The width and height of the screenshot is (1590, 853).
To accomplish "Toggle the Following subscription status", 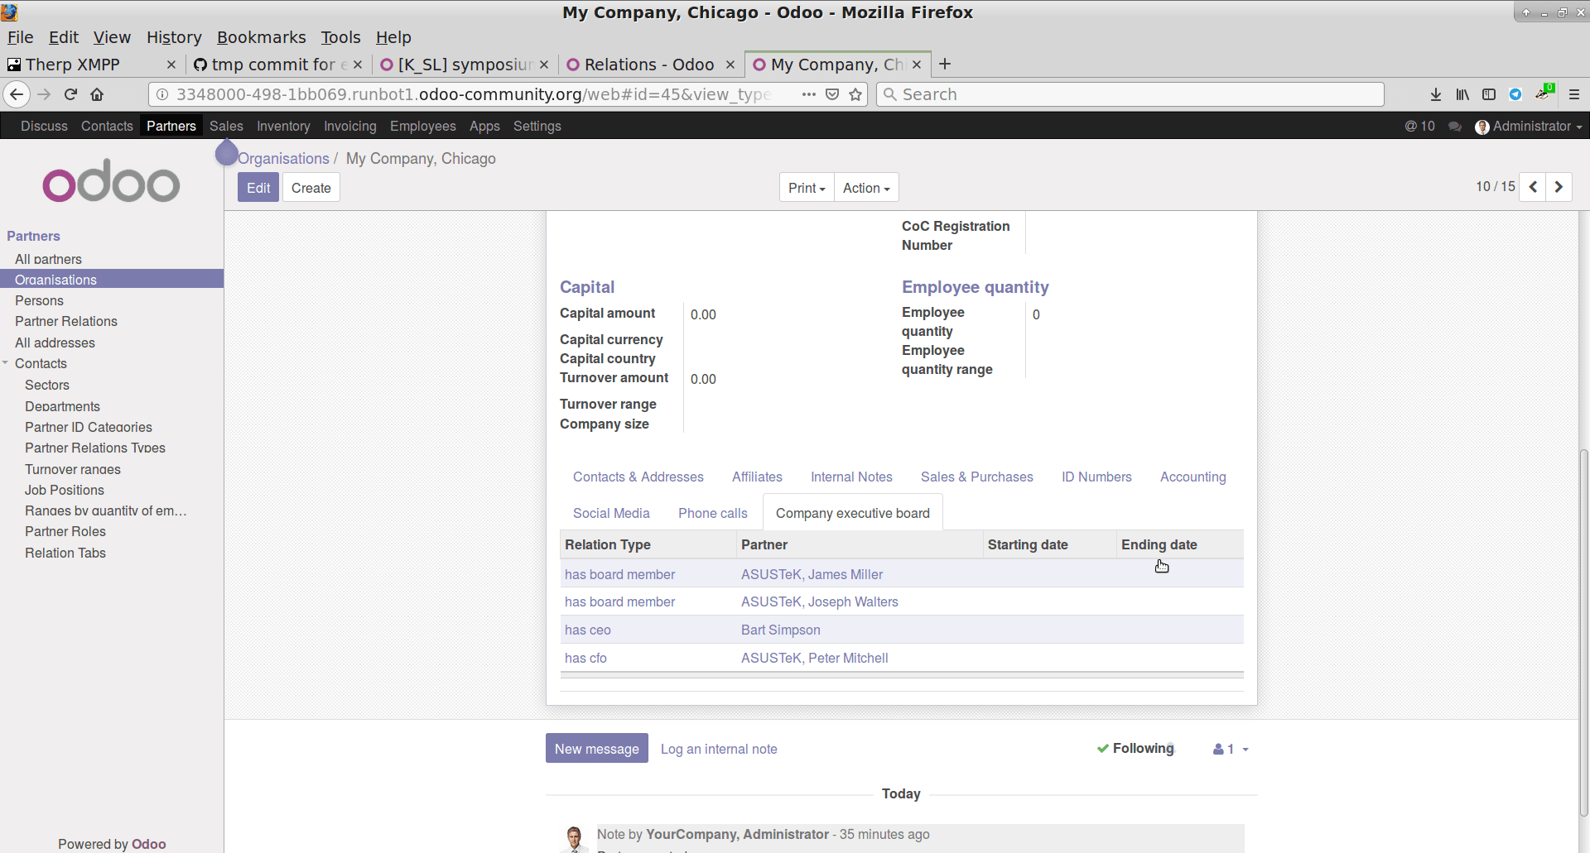I will [x=1135, y=748].
